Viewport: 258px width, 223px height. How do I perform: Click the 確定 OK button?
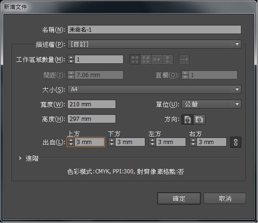[x=179, y=198]
